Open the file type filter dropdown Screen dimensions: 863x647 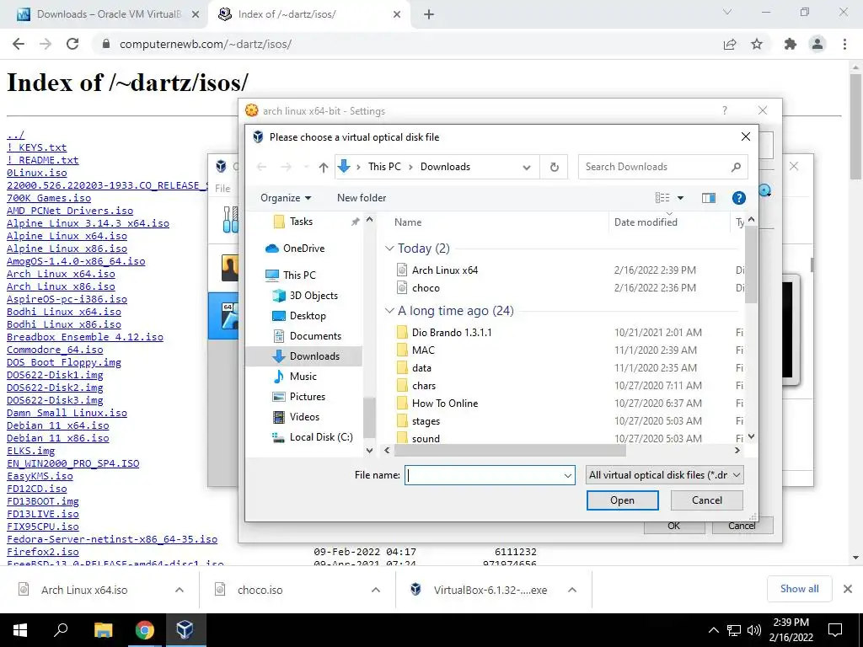click(665, 475)
